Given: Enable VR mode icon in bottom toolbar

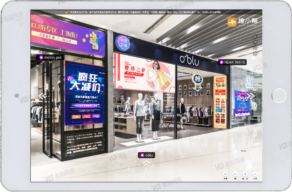Looking at the screenshot, I should tap(235, 174).
